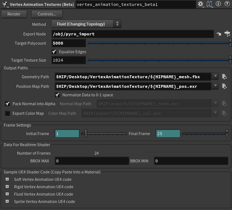
Task: Click the Target Polycount value field
Action: 69,43
